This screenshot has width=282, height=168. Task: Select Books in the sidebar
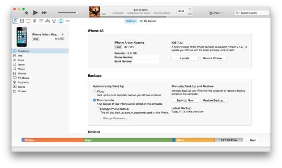40,87
